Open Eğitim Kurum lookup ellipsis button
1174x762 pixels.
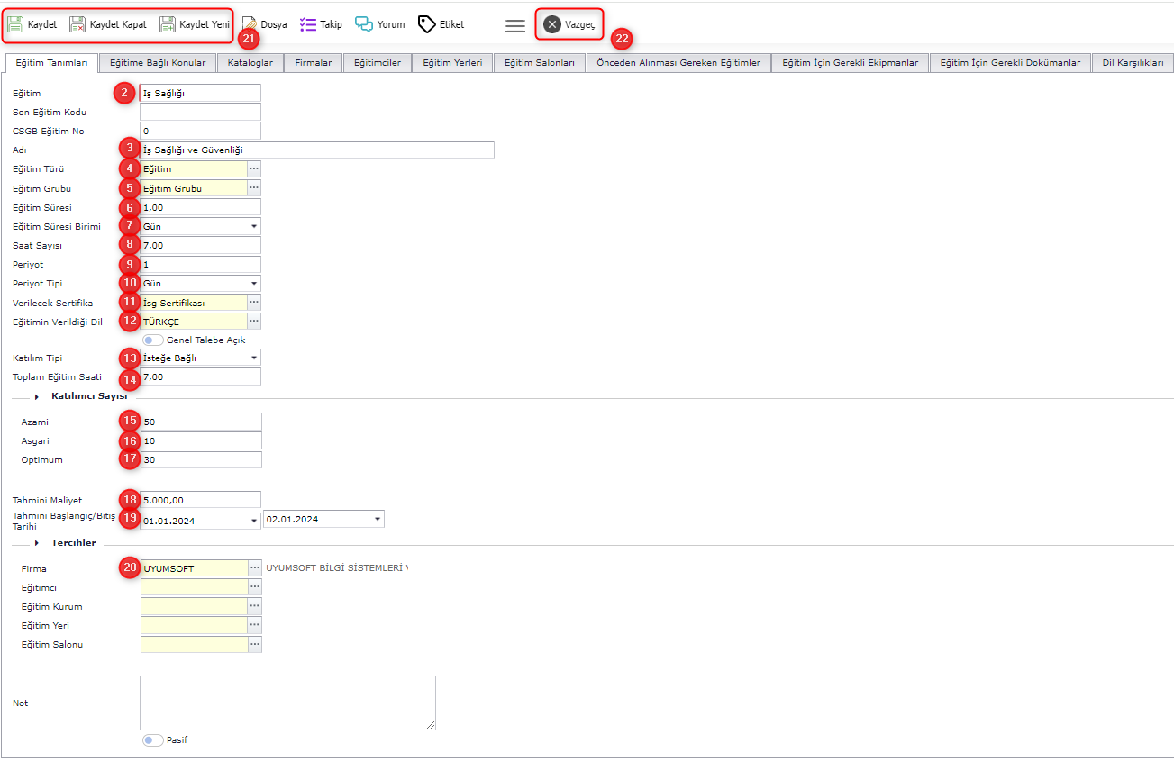tap(254, 606)
